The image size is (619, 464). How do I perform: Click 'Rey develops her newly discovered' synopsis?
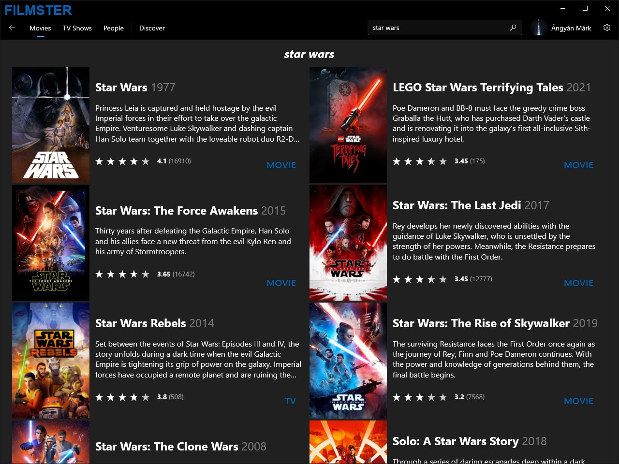point(494,241)
